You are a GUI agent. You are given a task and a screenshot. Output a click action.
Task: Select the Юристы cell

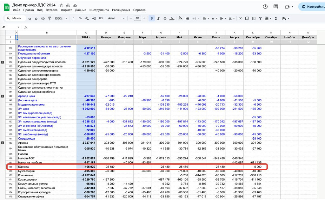[x=47, y=167]
